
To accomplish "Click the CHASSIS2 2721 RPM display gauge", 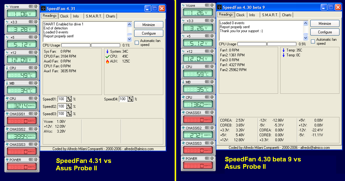I will click(x=198, y=135).
